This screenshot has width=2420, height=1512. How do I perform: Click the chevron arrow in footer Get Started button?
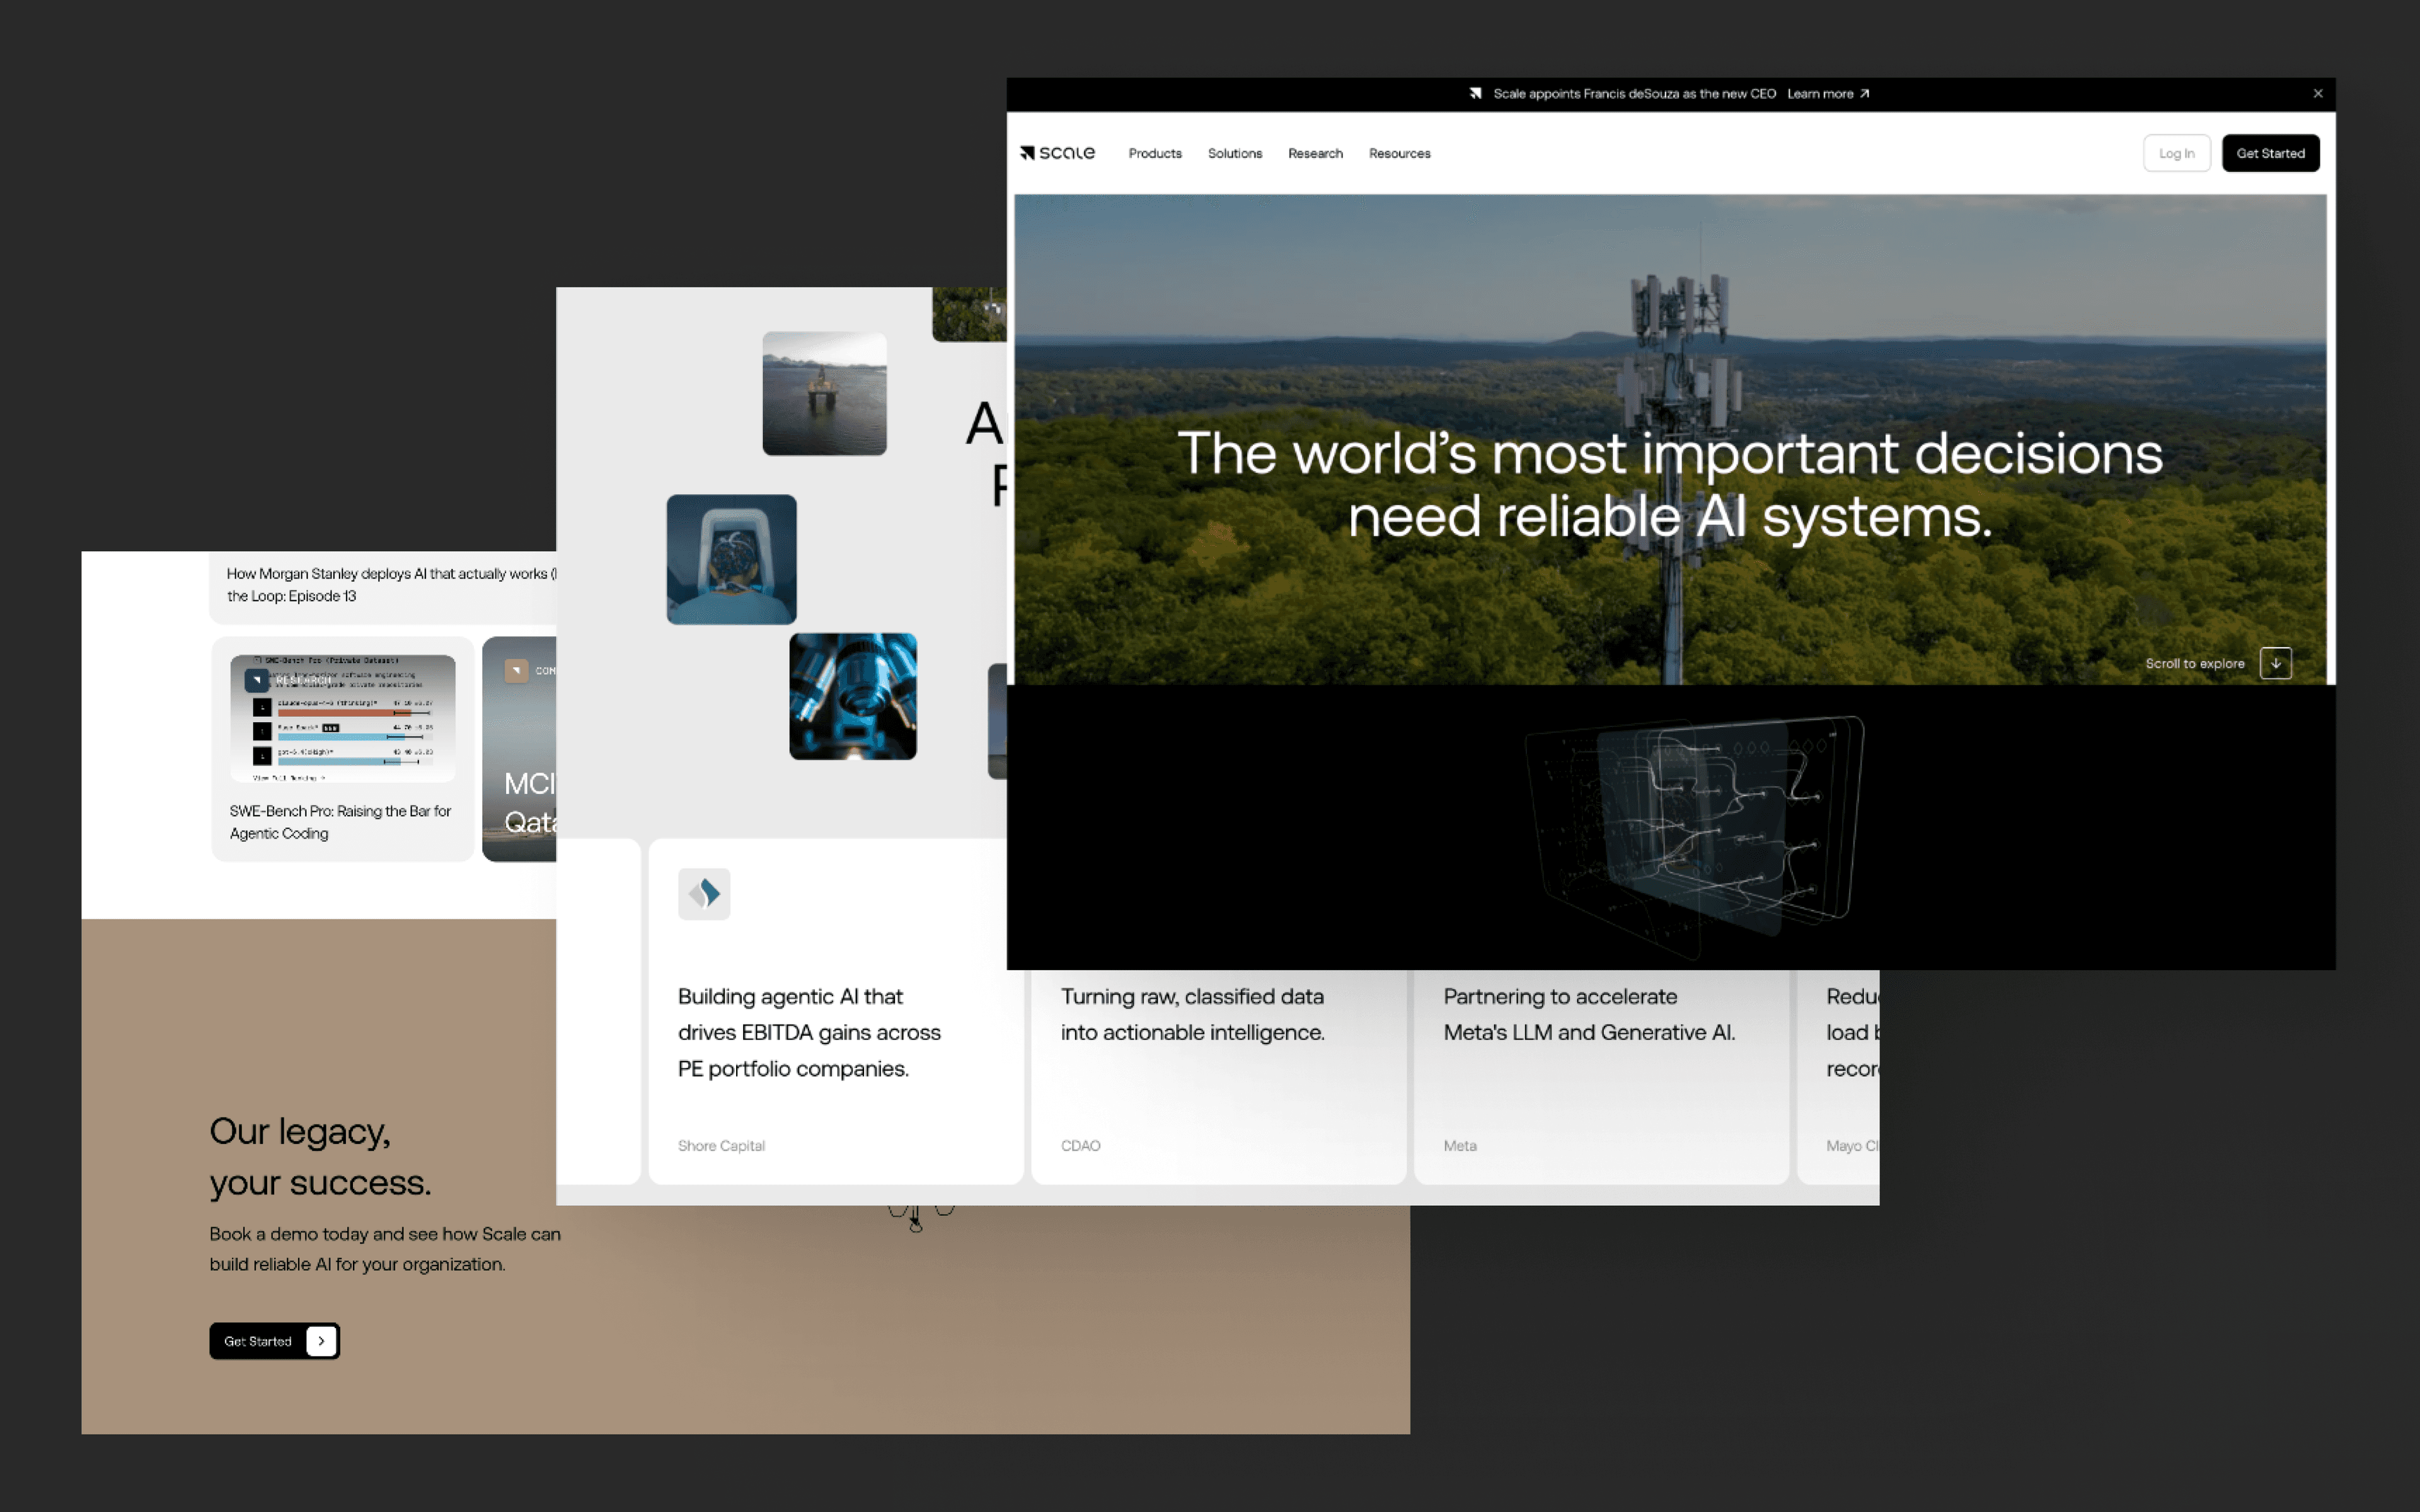click(x=321, y=1341)
